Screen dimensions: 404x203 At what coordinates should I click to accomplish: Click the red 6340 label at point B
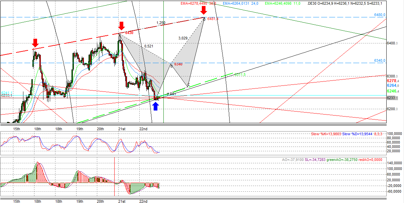(178, 64)
